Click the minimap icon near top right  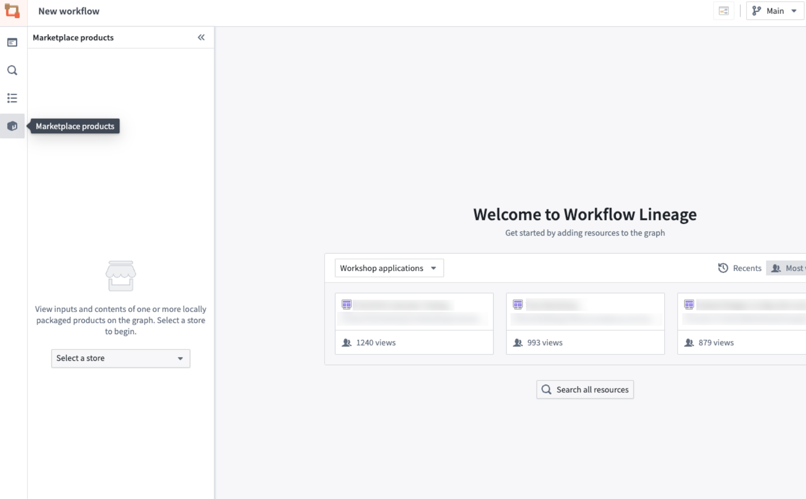click(x=724, y=10)
